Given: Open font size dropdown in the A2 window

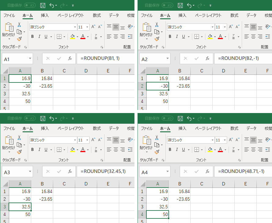Looking at the screenshot, I should [x=225, y=27].
